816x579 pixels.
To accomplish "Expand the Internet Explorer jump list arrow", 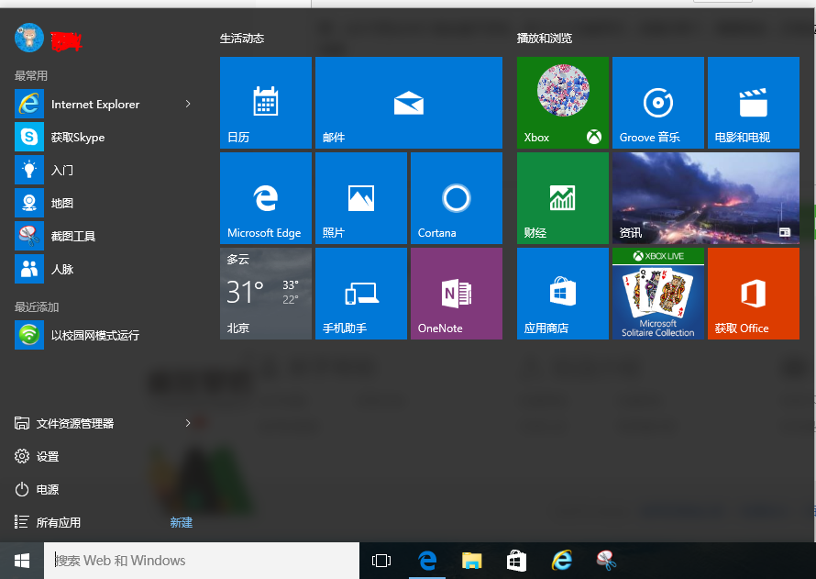I will [188, 104].
